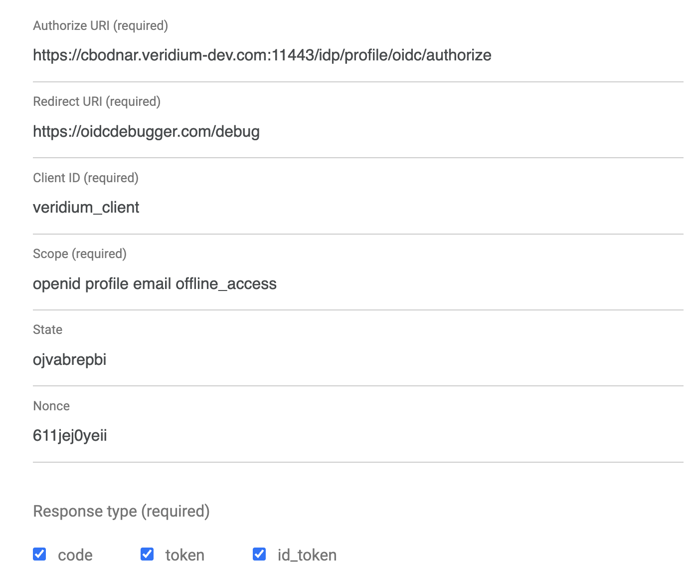Click the 'Nonce' field label
Screen dimensions: 697x578
[x=51, y=406]
